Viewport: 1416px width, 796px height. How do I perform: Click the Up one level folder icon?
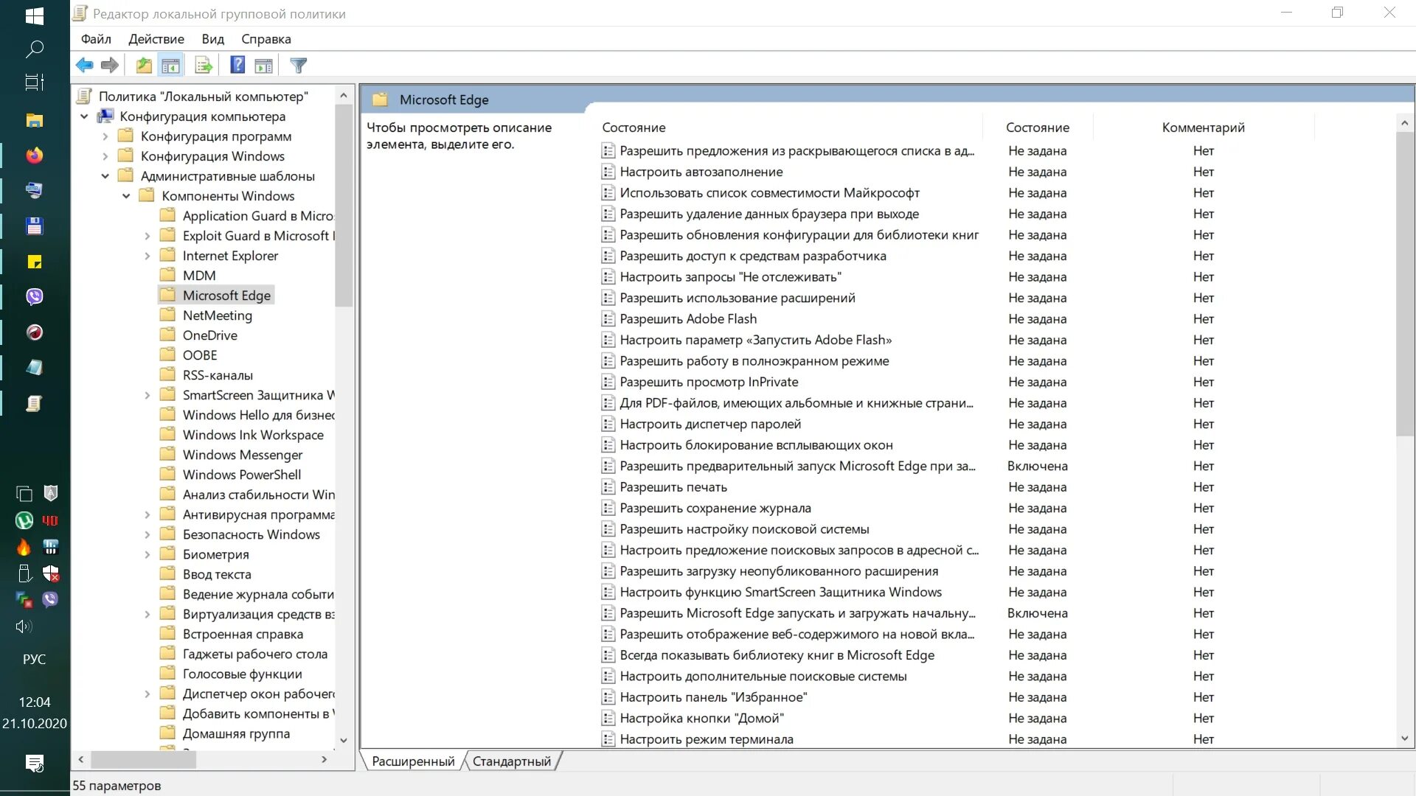click(x=144, y=66)
